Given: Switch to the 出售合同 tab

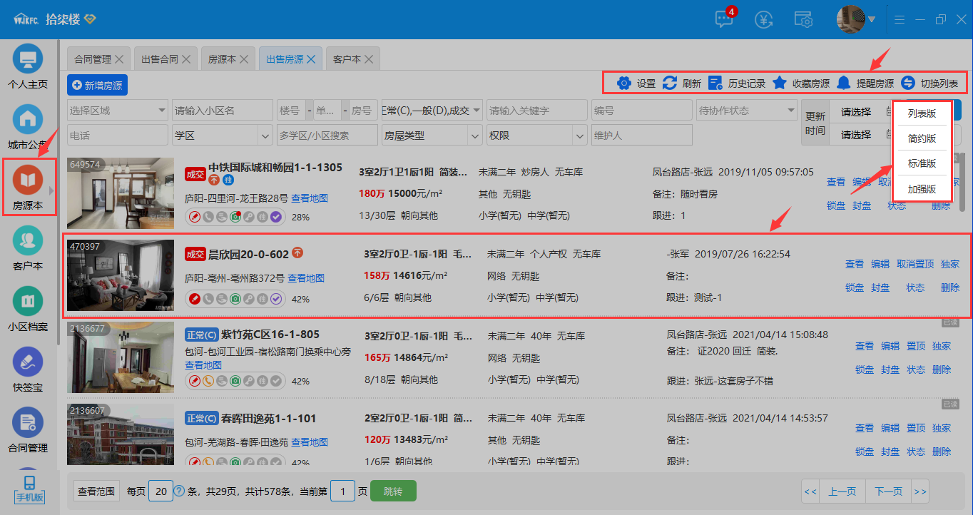Looking at the screenshot, I should tap(160, 59).
